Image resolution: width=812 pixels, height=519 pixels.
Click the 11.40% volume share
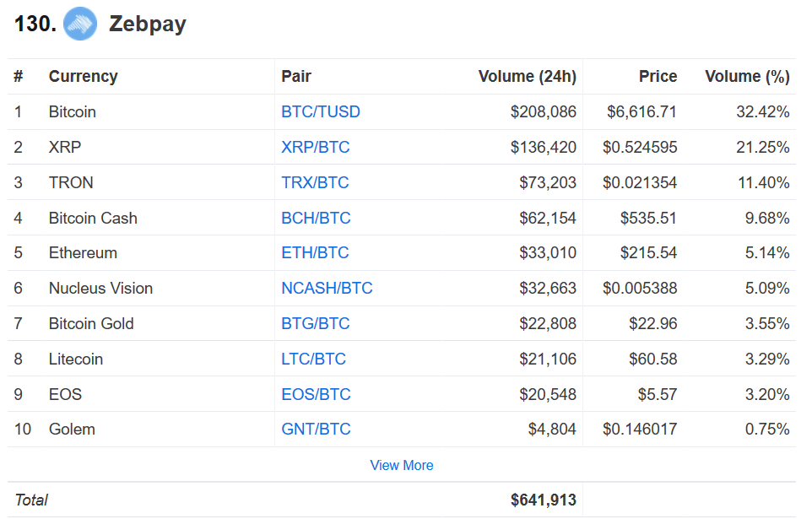tap(764, 182)
